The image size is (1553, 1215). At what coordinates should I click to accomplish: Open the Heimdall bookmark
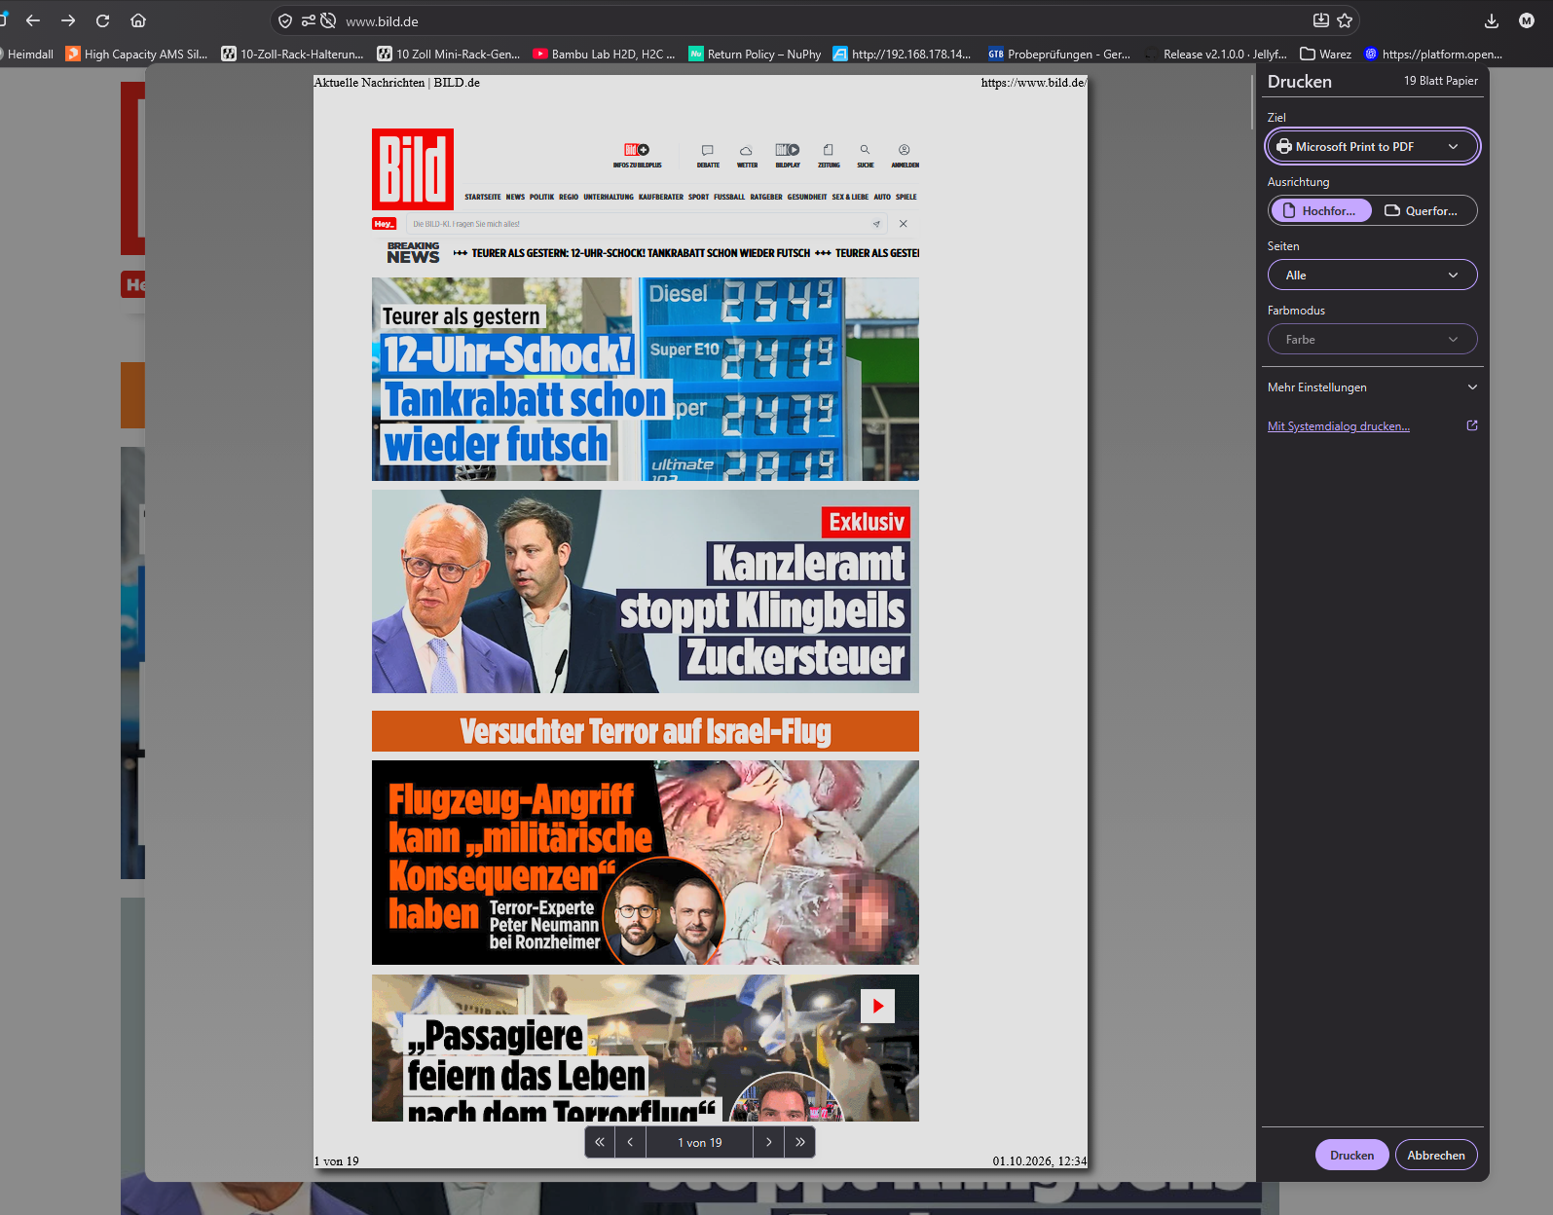pos(25,55)
